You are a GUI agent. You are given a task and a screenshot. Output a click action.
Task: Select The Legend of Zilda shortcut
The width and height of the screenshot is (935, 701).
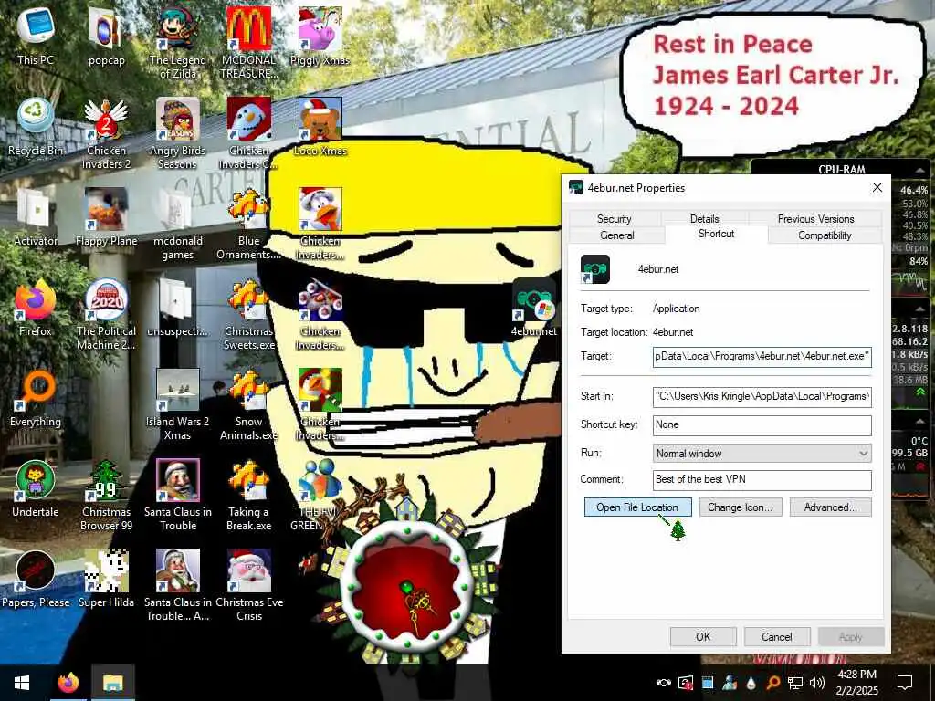click(x=178, y=43)
